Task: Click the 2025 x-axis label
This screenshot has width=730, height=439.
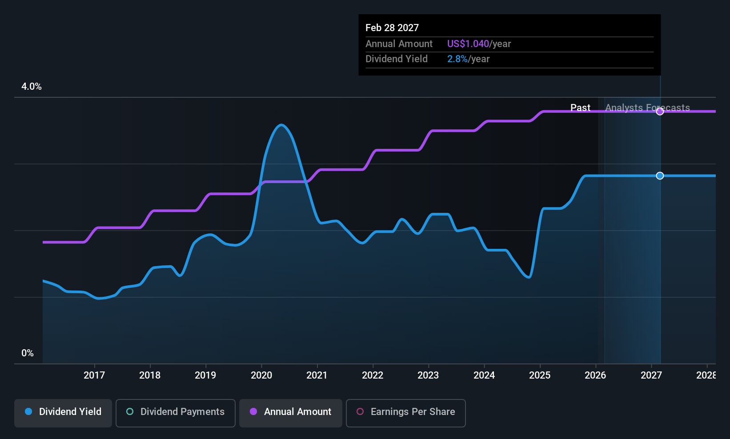Action: (540, 375)
